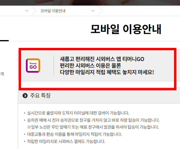180x149 pixels.
Task: Click text 새롭고 편리해진 시외버스 앱 티머니GO
Action: 102,59
